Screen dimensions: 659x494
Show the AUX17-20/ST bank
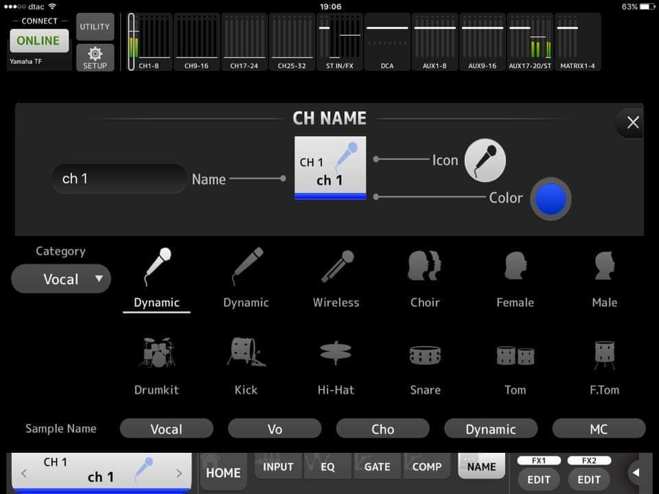tap(529, 42)
